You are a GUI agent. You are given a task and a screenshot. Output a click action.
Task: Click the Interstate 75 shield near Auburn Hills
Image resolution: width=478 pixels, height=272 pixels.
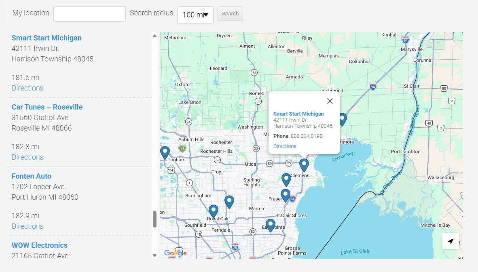[x=182, y=148]
